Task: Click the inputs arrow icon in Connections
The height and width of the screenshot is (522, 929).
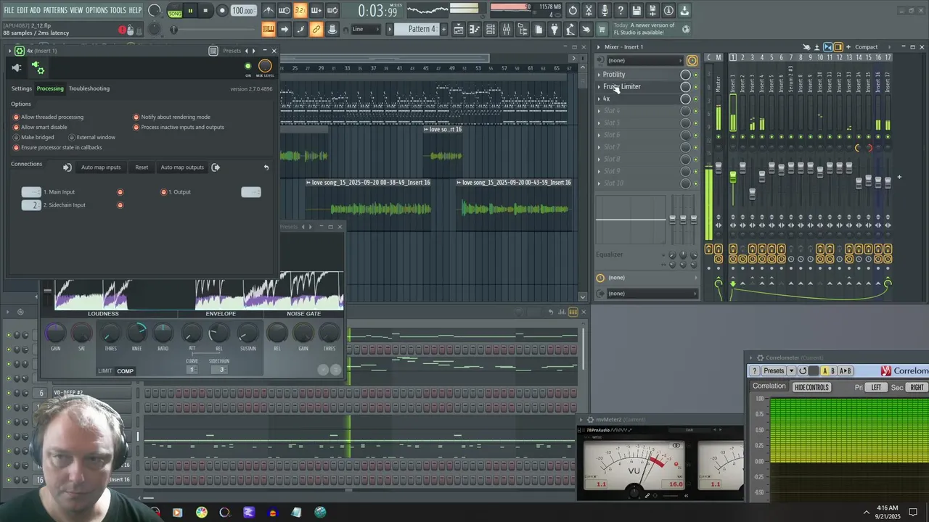Action: [x=67, y=167]
